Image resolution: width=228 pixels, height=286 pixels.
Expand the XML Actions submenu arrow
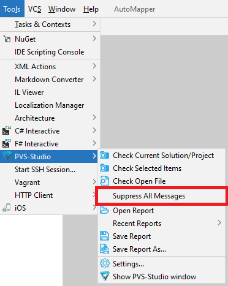(x=94, y=66)
